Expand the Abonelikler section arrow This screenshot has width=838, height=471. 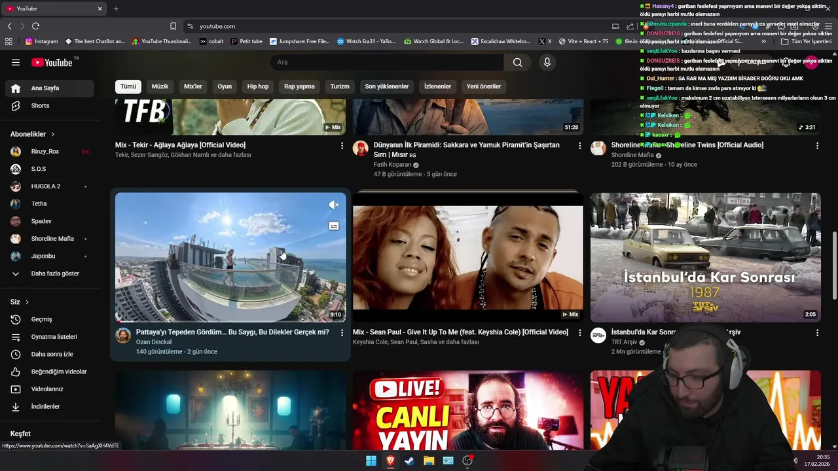click(x=53, y=134)
